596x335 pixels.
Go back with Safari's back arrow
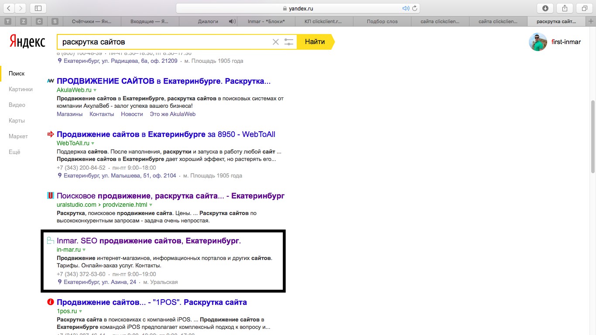pyautogui.click(x=9, y=8)
